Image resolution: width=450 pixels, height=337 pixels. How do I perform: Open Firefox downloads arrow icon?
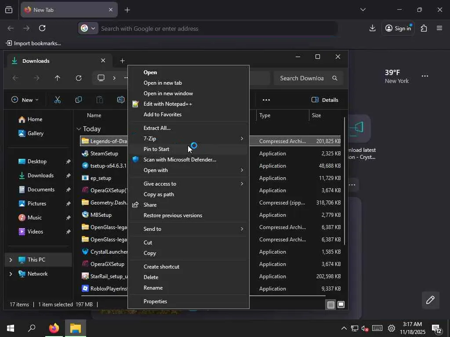point(372,28)
